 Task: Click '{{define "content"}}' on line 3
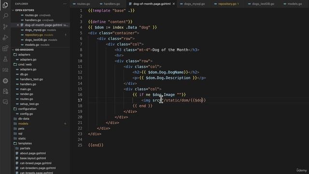coord(110,22)
